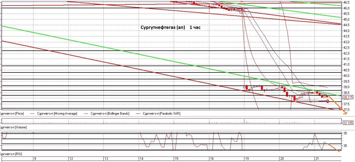Click the 43,0 price axis label
Screen dimensions: 355x162
tap(346, 42)
